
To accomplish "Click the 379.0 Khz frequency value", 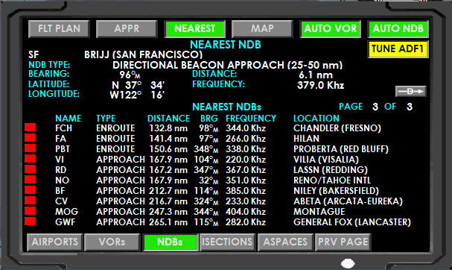I will point(321,86).
